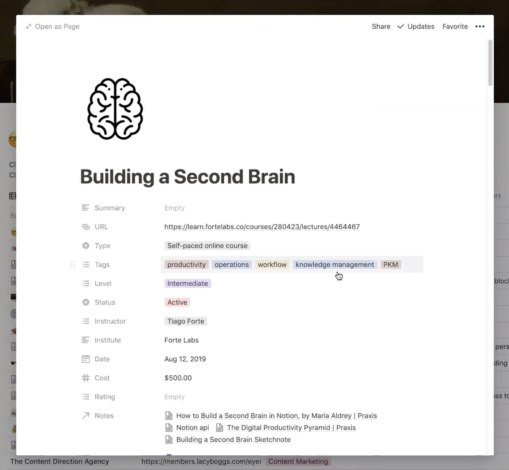509x470 pixels.
Task: Click the Tiago Forte instructor tag
Action: 186,321
